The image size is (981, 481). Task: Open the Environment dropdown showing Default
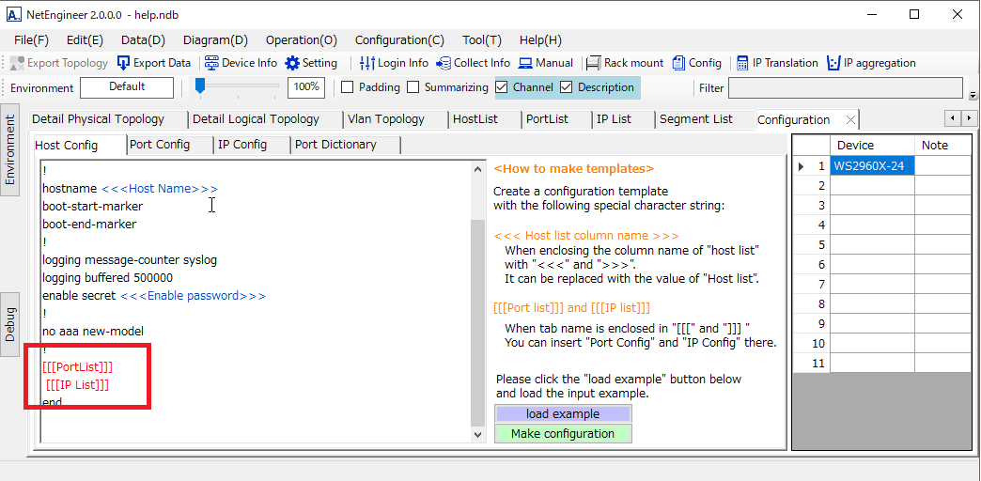coord(127,87)
